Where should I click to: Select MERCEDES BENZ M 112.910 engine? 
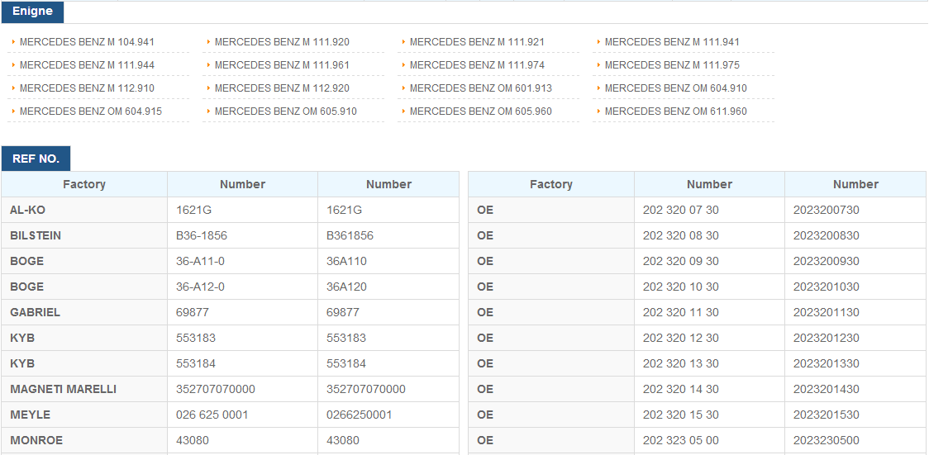(87, 88)
